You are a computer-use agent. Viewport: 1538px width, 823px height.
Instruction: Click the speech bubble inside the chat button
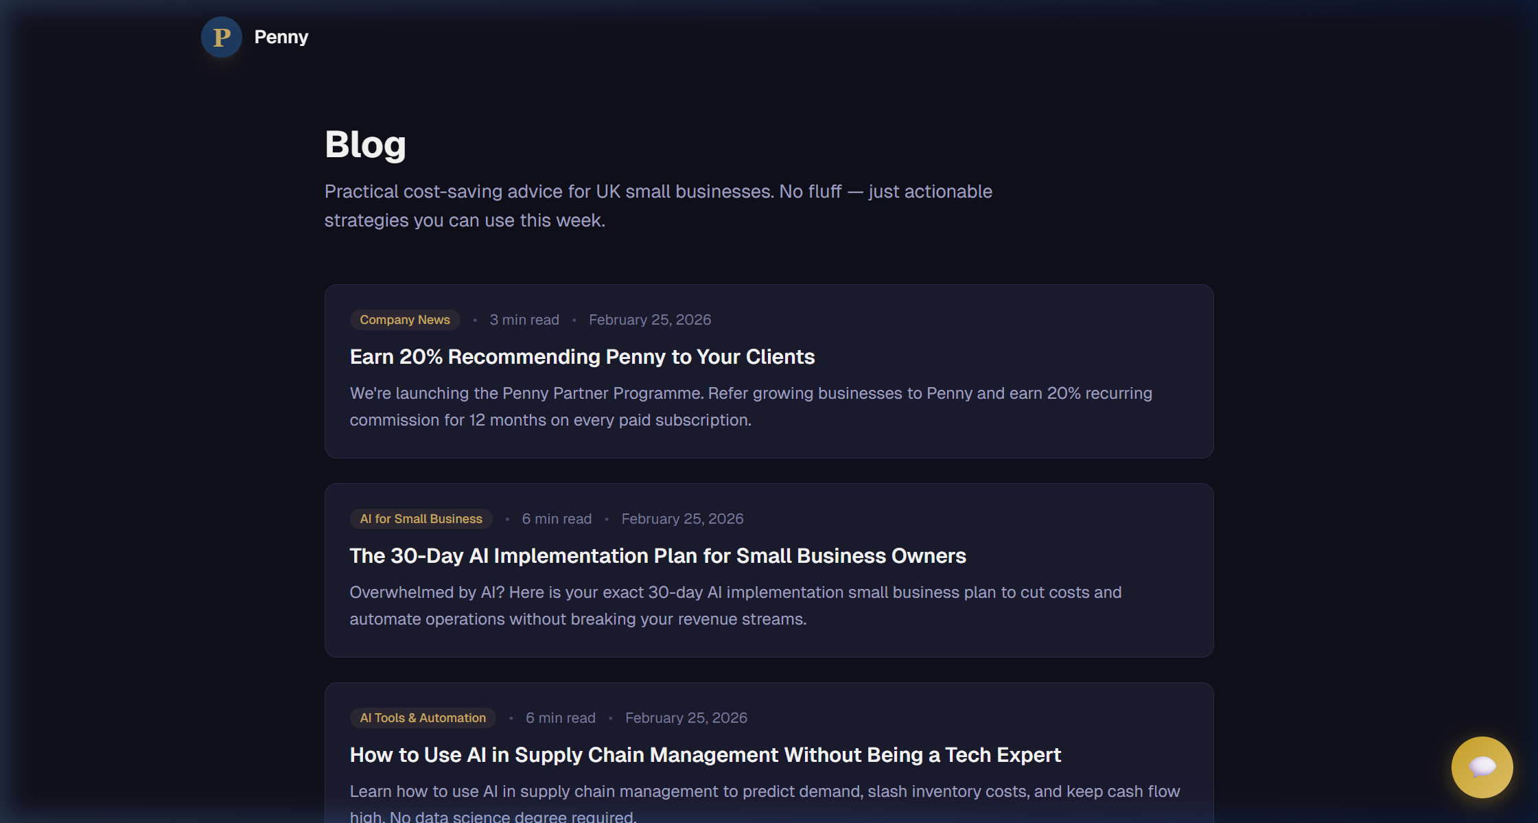click(1482, 767)
